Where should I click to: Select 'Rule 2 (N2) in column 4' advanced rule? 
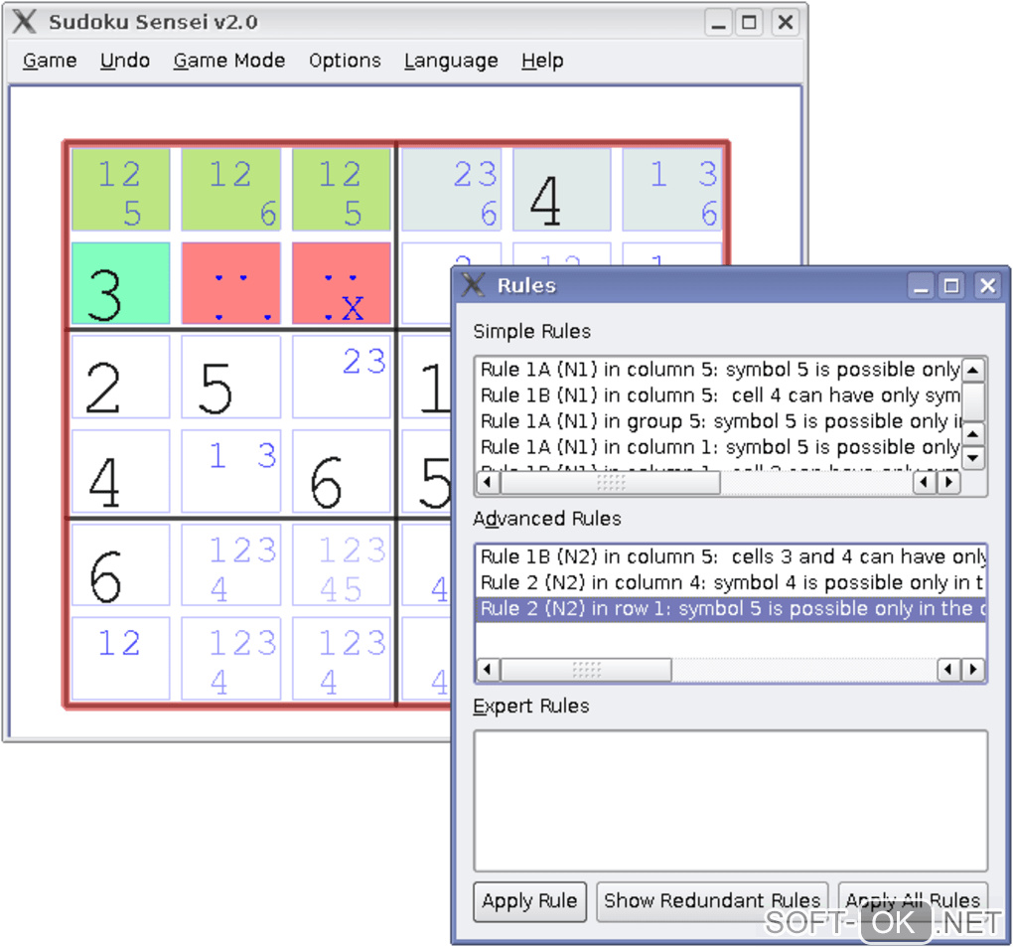731,583
